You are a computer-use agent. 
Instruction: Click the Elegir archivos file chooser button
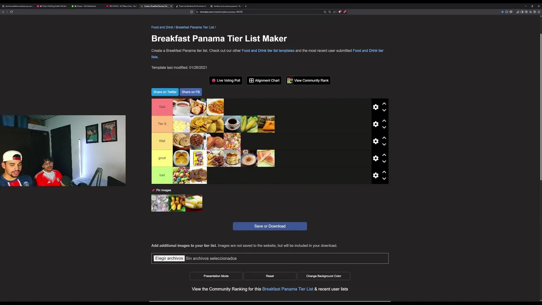(169, 258)
